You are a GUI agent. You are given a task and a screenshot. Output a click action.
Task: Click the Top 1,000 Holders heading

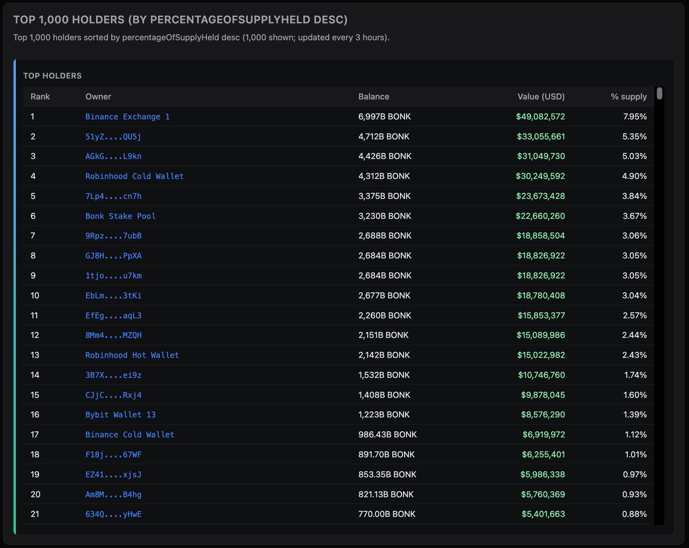tap(181, 20)
